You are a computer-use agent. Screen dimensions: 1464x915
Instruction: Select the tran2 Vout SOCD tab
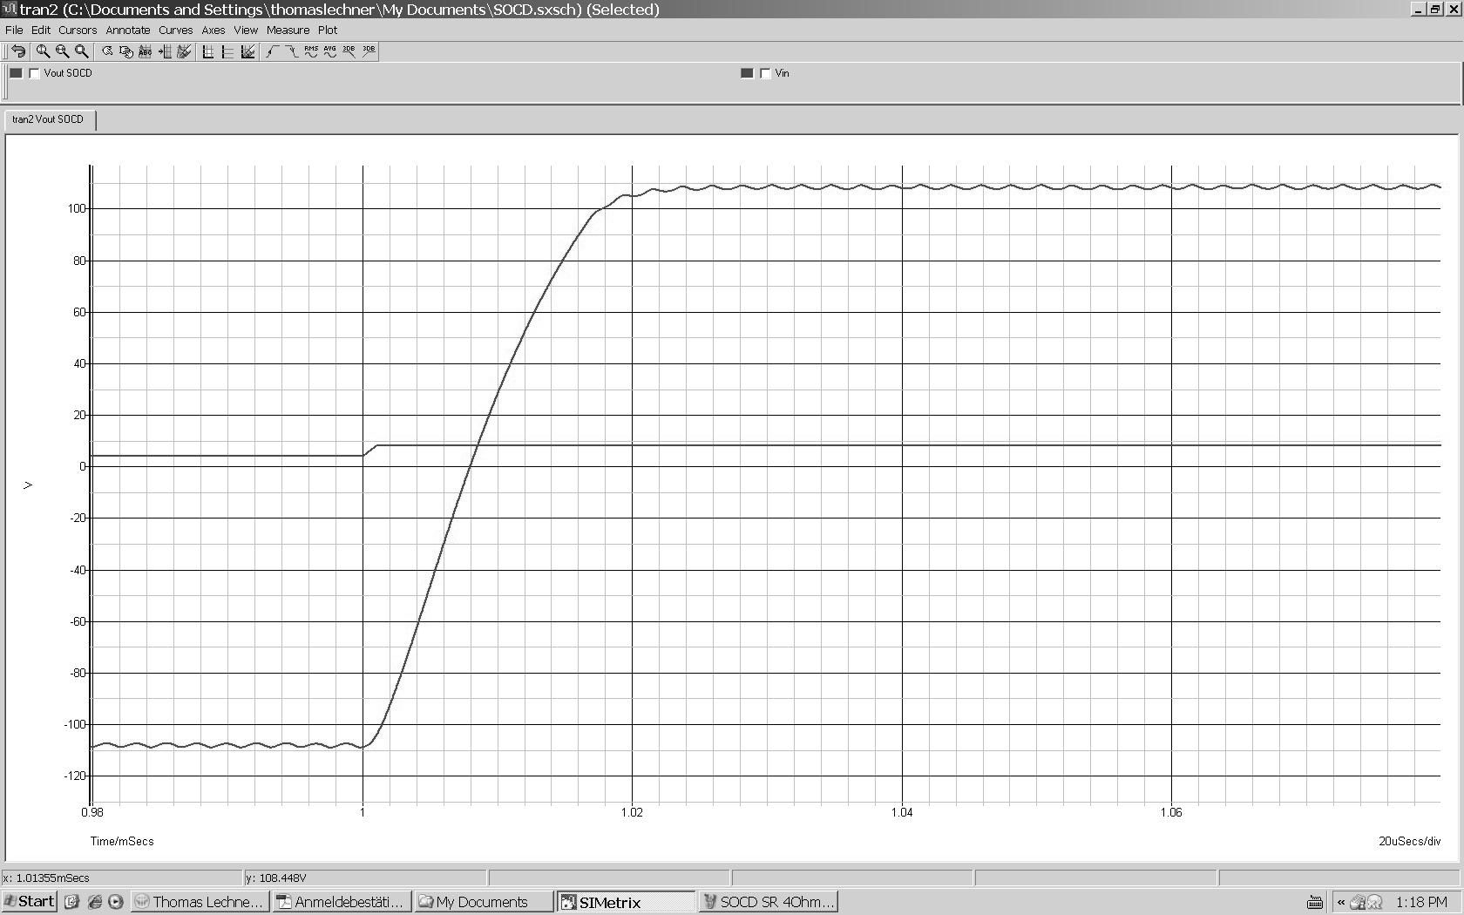pyautogui.click(x=49, y=119)
